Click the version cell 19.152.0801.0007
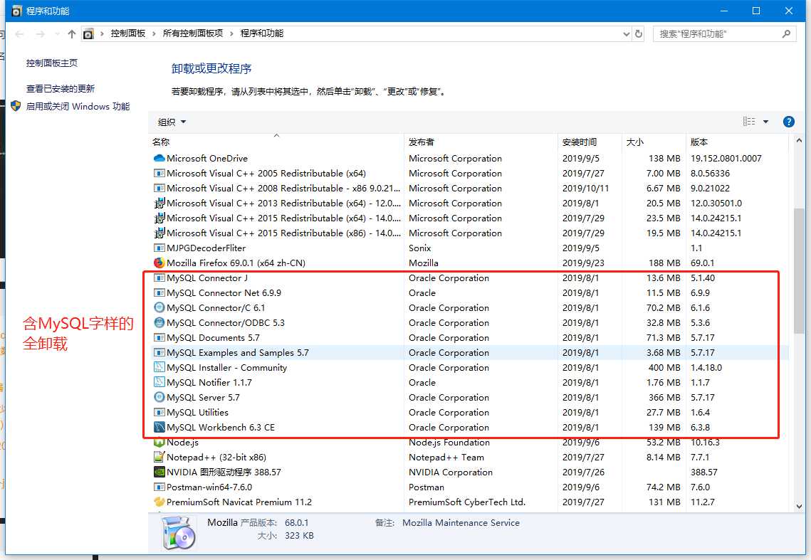The width and height of the screenshot is (811, 560). pos(726,158)
